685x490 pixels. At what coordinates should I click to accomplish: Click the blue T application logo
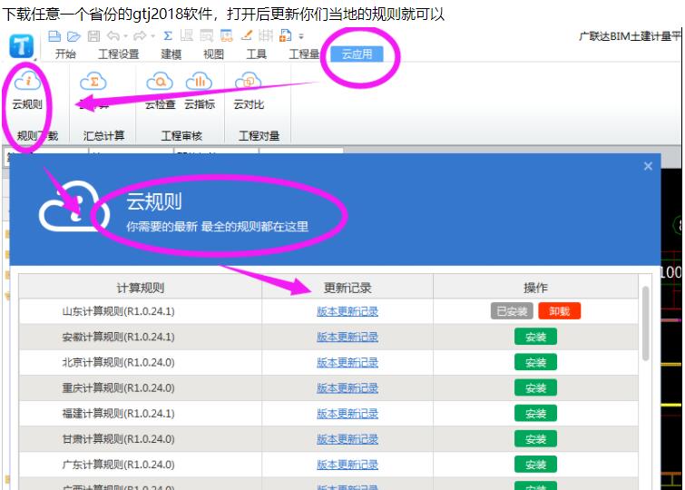21,46
